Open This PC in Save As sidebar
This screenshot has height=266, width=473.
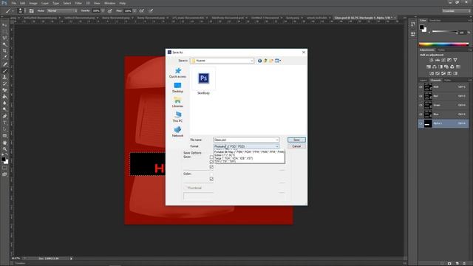[x=177, y=117]
